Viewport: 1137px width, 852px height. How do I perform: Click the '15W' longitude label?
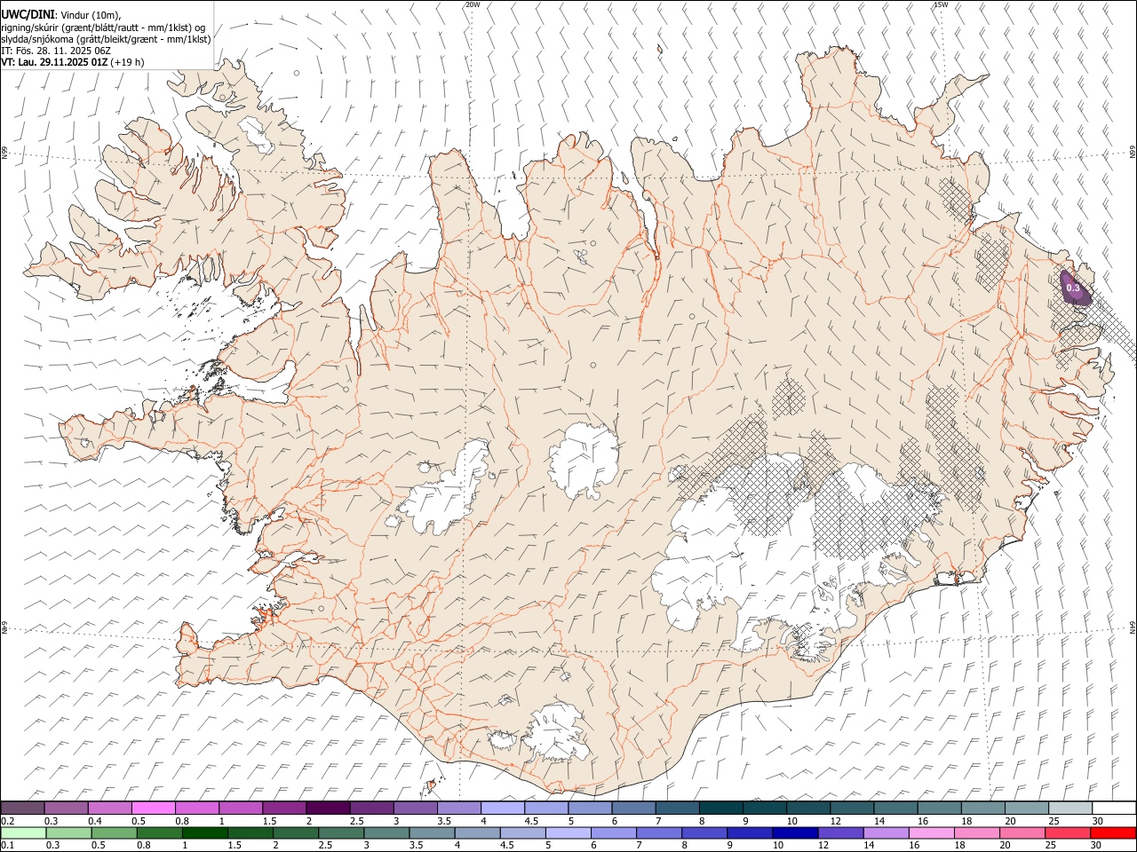pos(941,4)
